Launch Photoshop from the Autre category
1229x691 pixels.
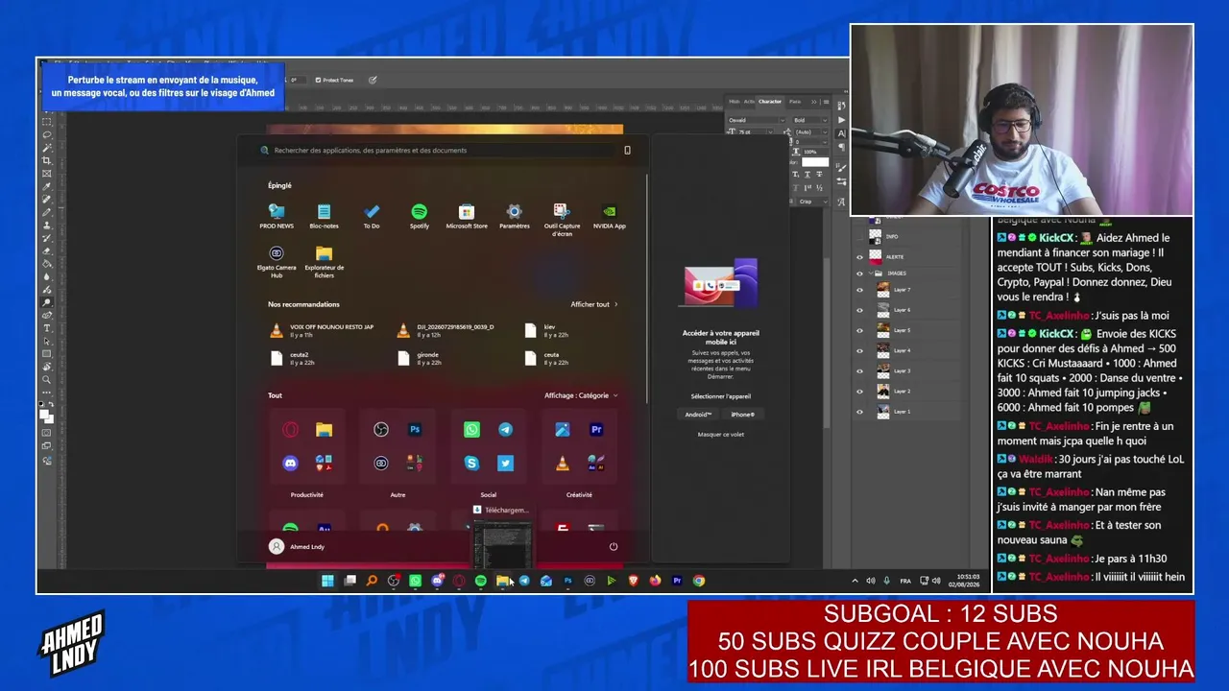click(x=415, y=430)
